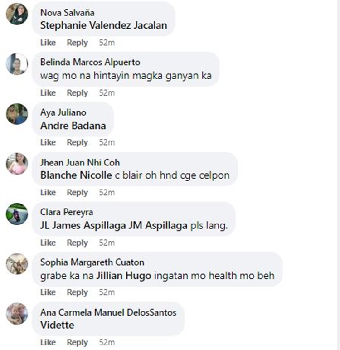Open Nova Salvaña's profile picture
The width and height of the screenshot is (340, 350).
tap(17, 14)
